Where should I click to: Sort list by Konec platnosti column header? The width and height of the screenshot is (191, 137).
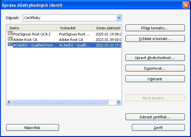point(107,28)
